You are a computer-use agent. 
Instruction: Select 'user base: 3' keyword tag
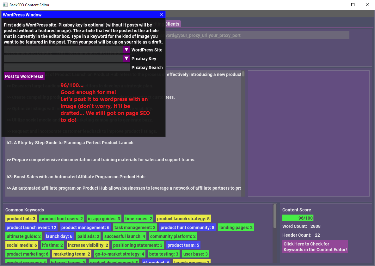(x=196, y=254)
